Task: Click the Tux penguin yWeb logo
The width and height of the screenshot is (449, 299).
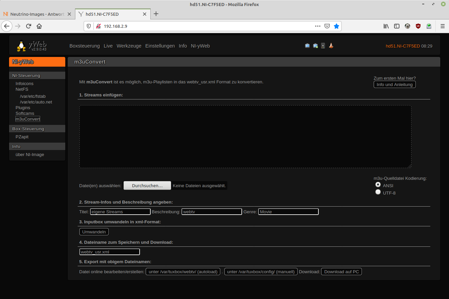Action: [22, 46]
